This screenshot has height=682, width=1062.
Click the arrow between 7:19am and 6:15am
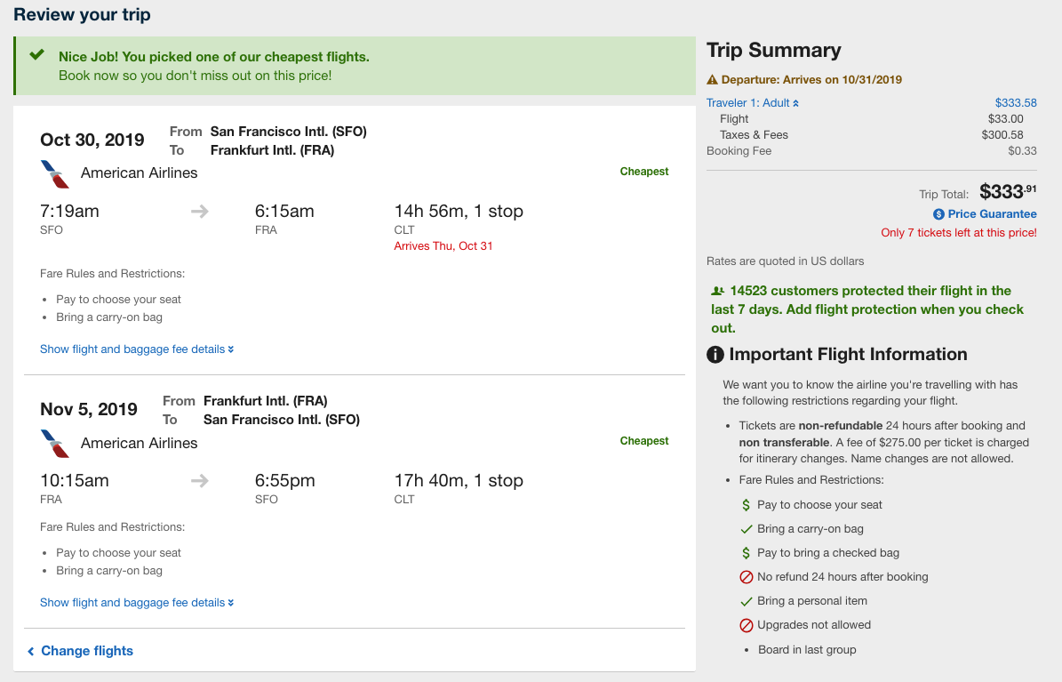200,212
